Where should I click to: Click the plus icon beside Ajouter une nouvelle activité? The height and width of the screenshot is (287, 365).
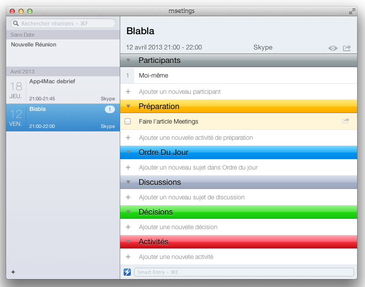128,257
